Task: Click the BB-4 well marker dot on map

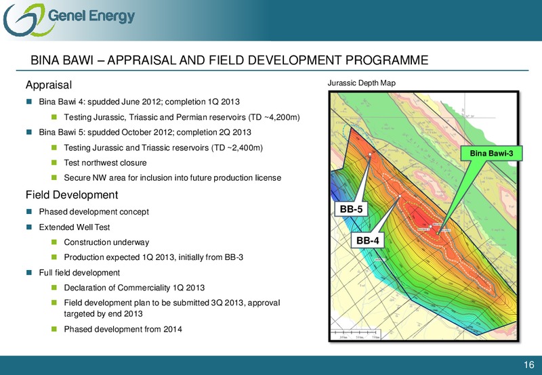Action: pos(400,196)
